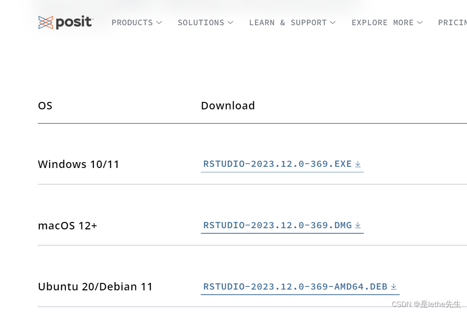Expand the Products chevron
This screenshot has height=312, width=467.
click(159, 23)
